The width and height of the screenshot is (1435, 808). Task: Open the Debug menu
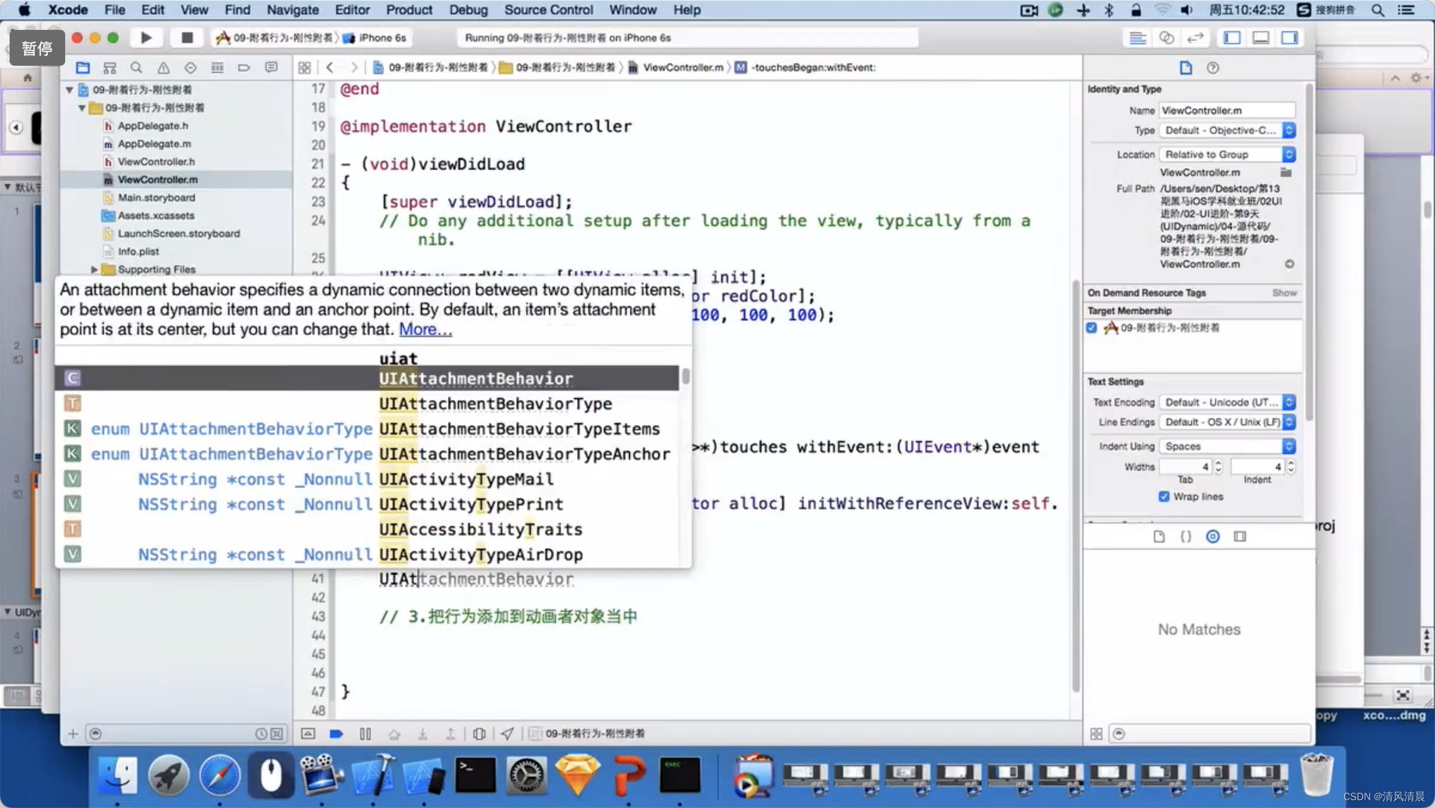(x=468, y=10)
